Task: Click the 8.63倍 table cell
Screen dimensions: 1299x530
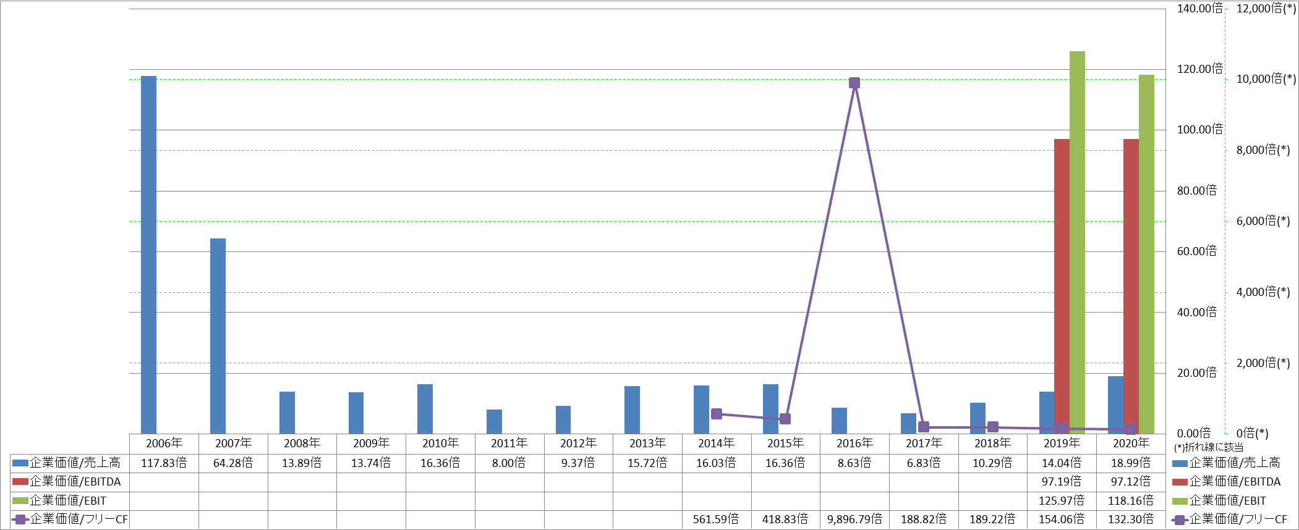Action: coord(854,463)
